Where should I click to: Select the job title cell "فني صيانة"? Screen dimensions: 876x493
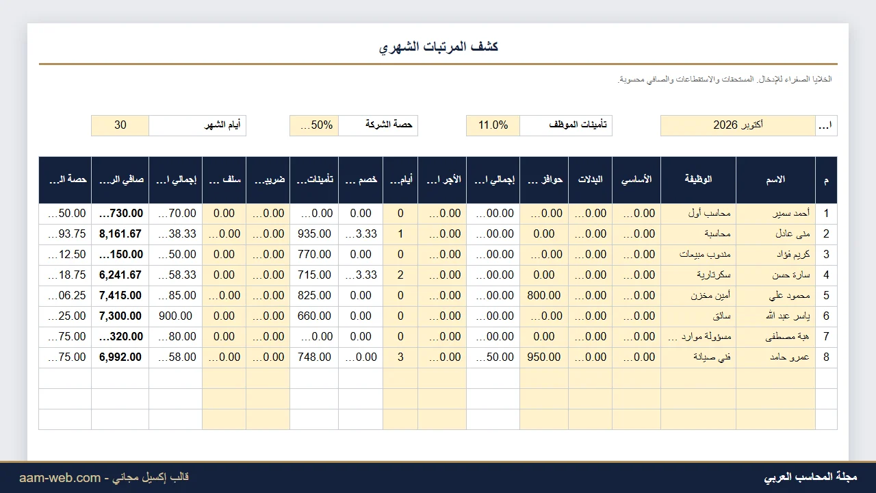point(698,357)
